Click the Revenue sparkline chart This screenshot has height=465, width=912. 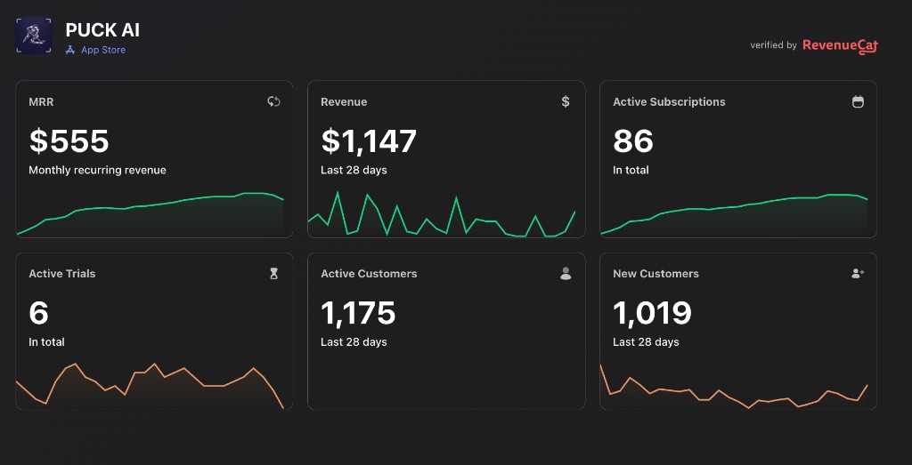tap(442, 213)
